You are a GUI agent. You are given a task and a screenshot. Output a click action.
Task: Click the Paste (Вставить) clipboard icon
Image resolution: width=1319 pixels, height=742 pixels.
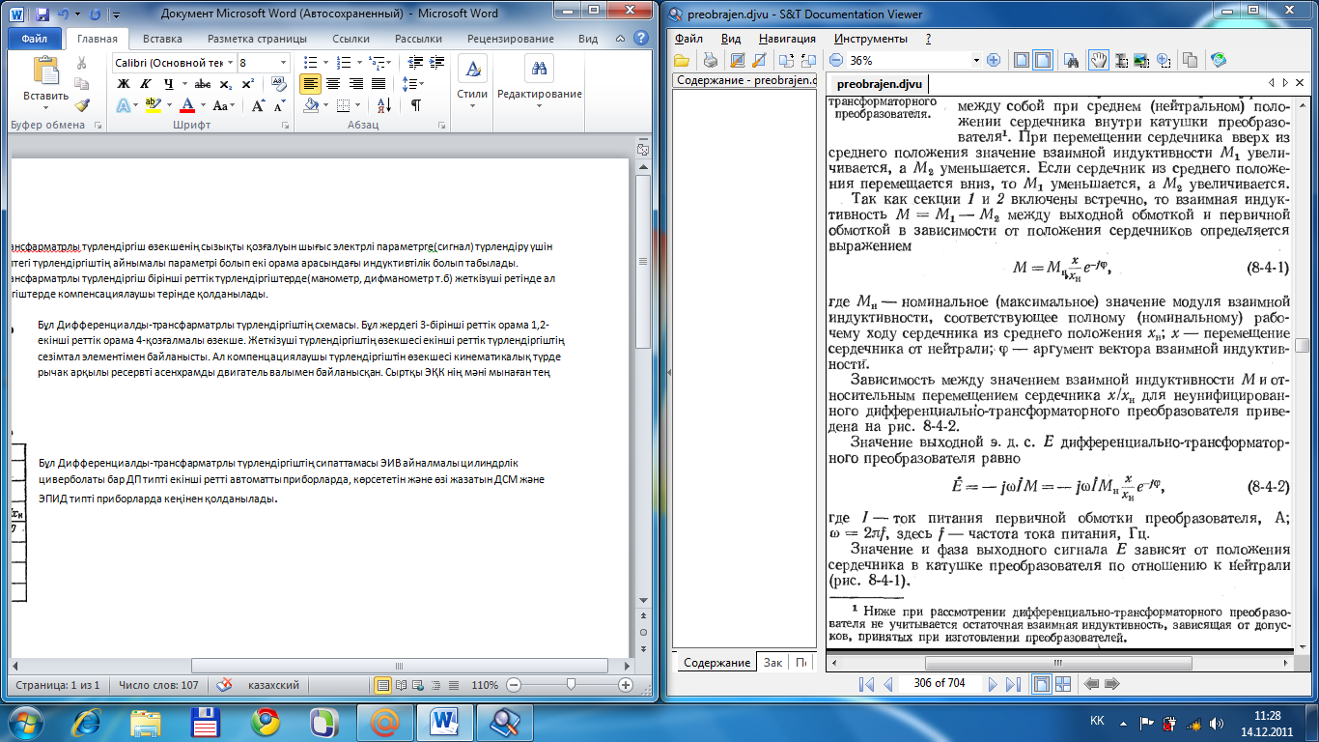(45, 71)
